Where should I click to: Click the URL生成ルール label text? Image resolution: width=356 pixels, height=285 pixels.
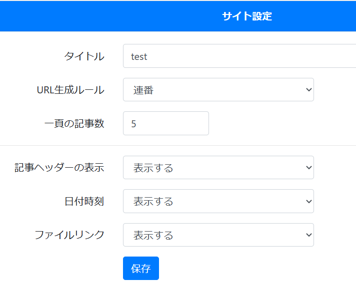[70, 90]
